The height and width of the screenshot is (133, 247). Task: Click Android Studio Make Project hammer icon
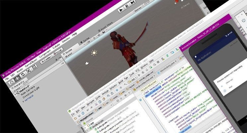pyautogui.click(x=125, y=84)
